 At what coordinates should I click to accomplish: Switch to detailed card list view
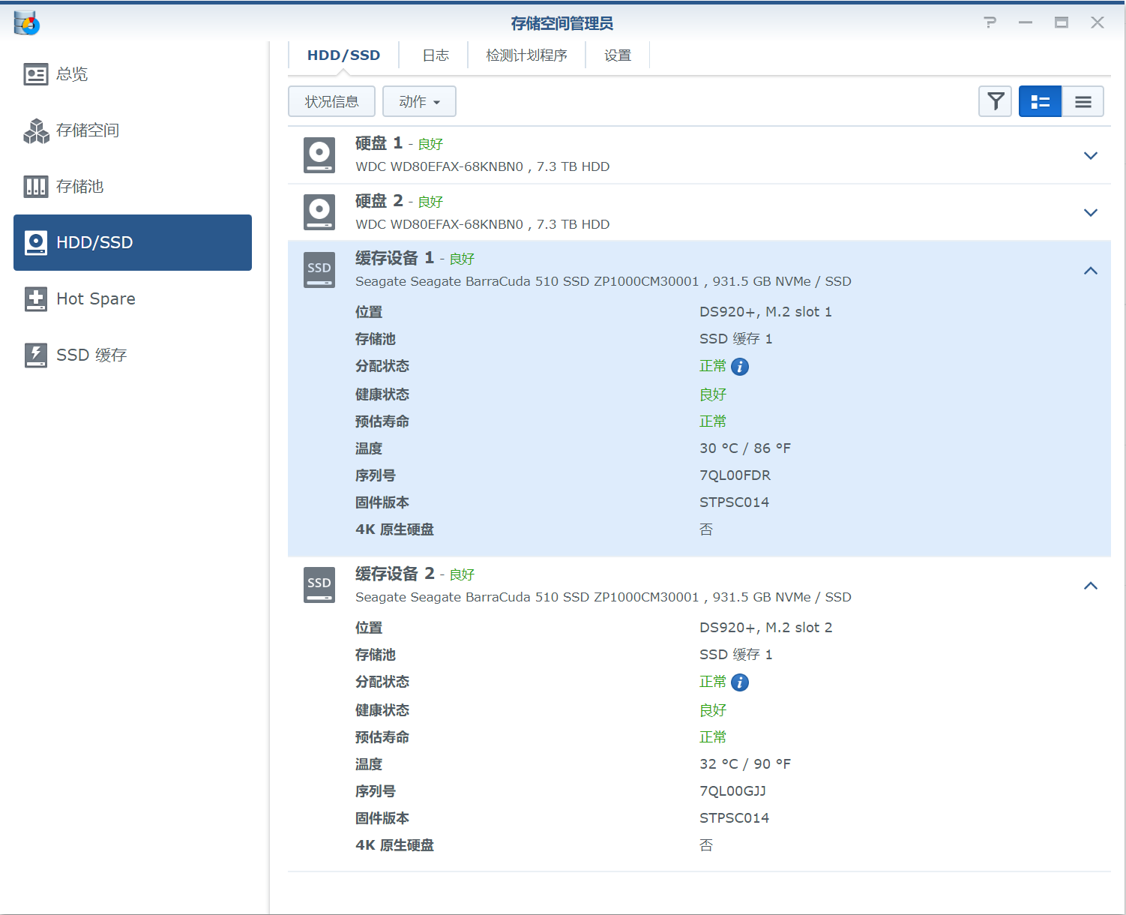(1041, 101)
